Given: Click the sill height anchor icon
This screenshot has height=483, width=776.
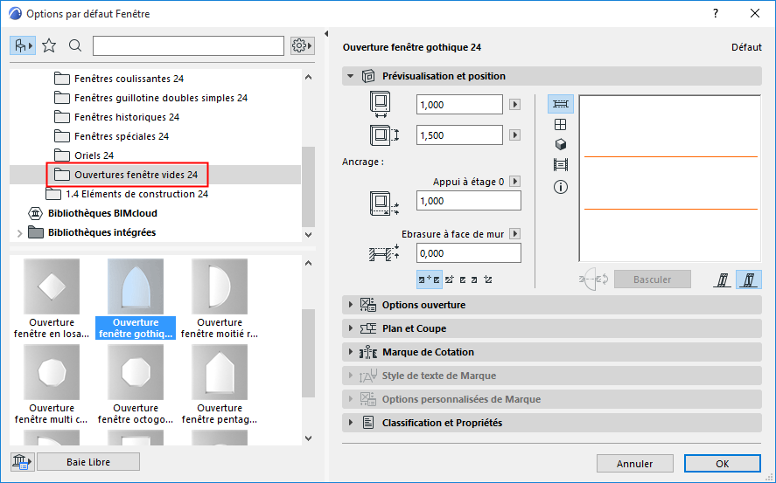Looking at the screenshot, I should coord(385,204).
